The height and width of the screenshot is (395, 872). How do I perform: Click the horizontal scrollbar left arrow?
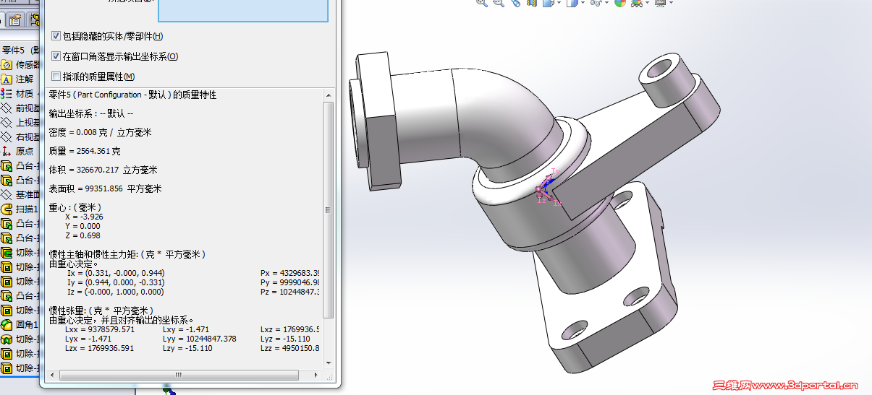(51, 375)
